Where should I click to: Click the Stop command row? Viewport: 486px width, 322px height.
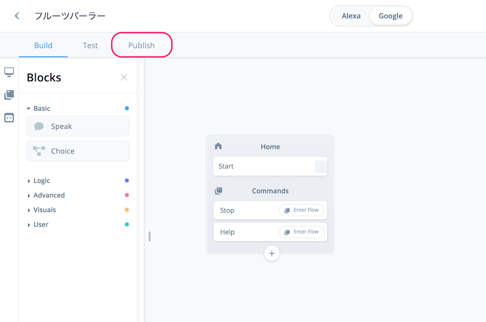coord(270,210)
